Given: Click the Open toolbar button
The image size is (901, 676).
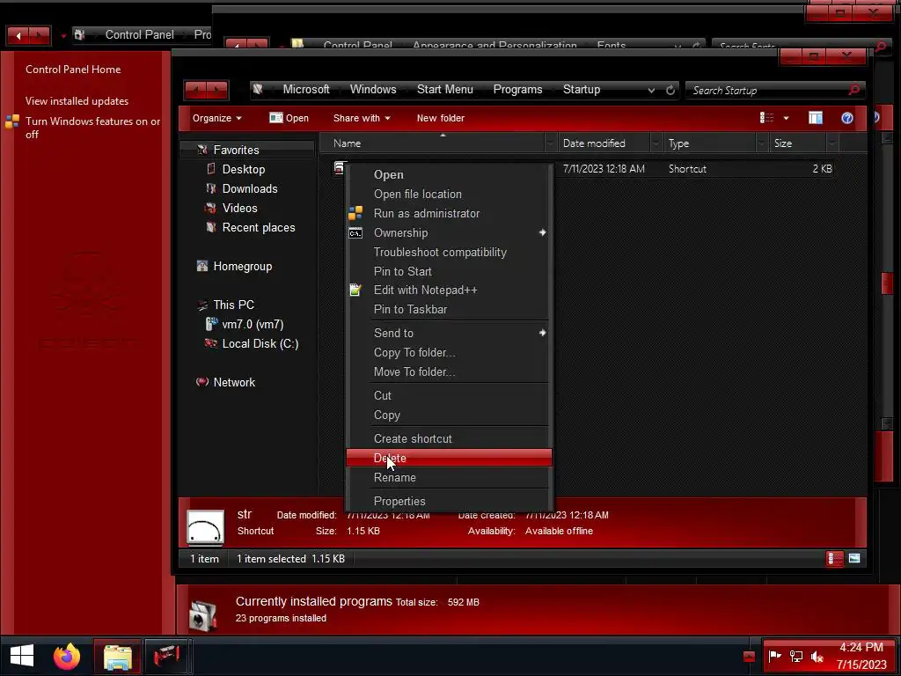Looking at the screenshot, I should coord(289,118).
